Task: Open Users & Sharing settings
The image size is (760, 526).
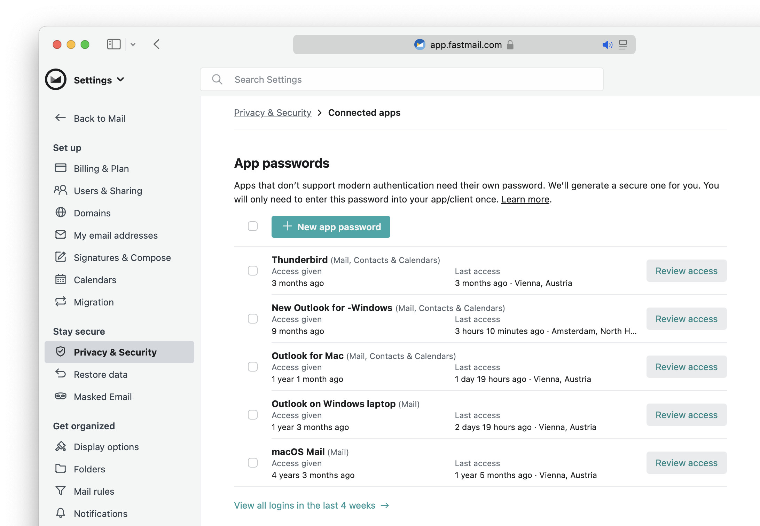Action: (x=119, y=191)
